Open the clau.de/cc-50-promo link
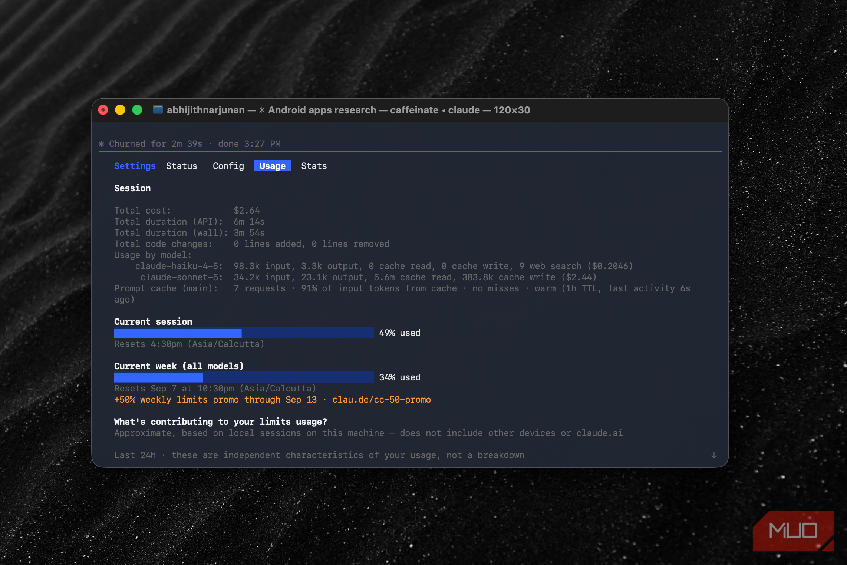Screen dimensions: 847x565 (x=382, y=400)
